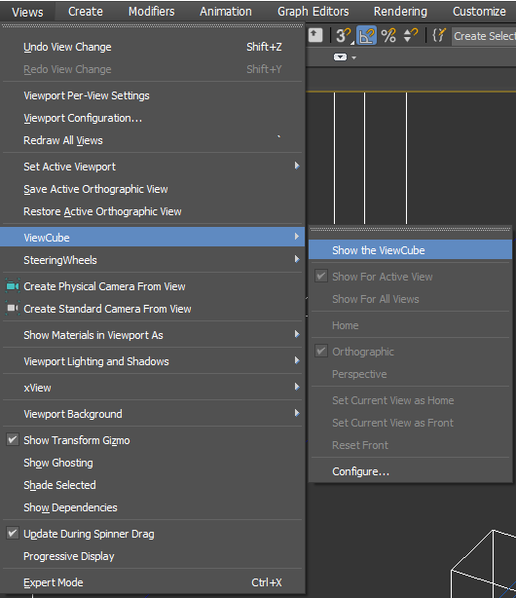The image size is (516, 598).
Task: Enable Progressive Display option
Action: [153, 556]
